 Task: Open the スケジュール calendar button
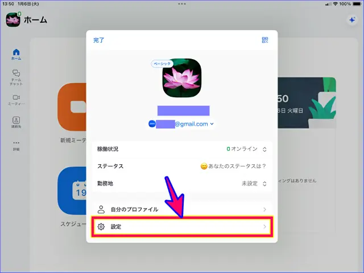point(72,191)
